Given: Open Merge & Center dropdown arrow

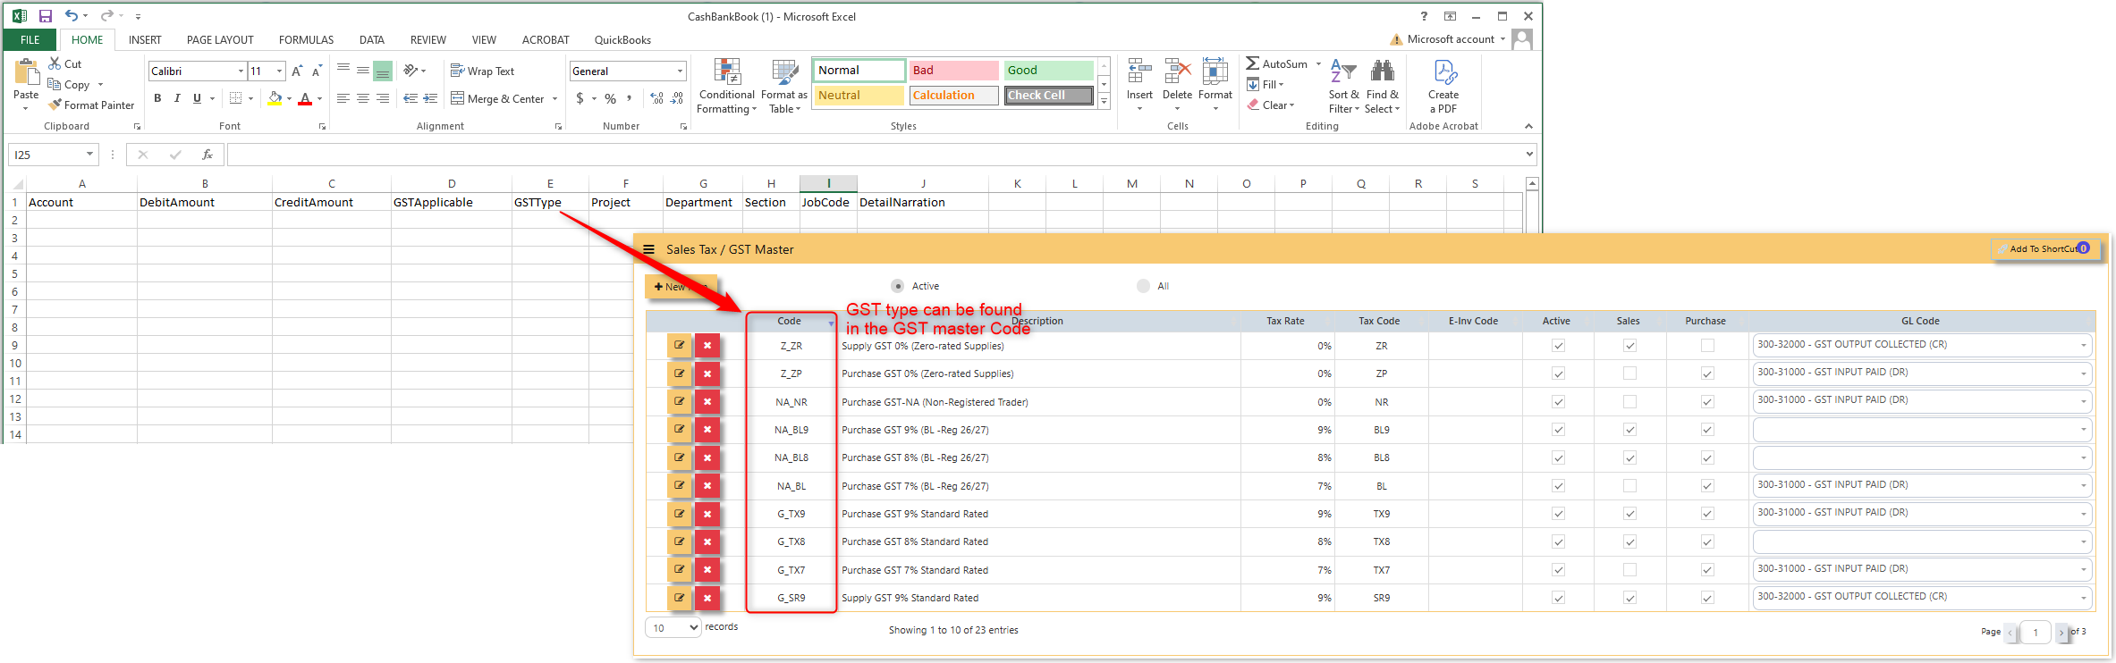Looking at the screenshot, I should tap(554, 98).
